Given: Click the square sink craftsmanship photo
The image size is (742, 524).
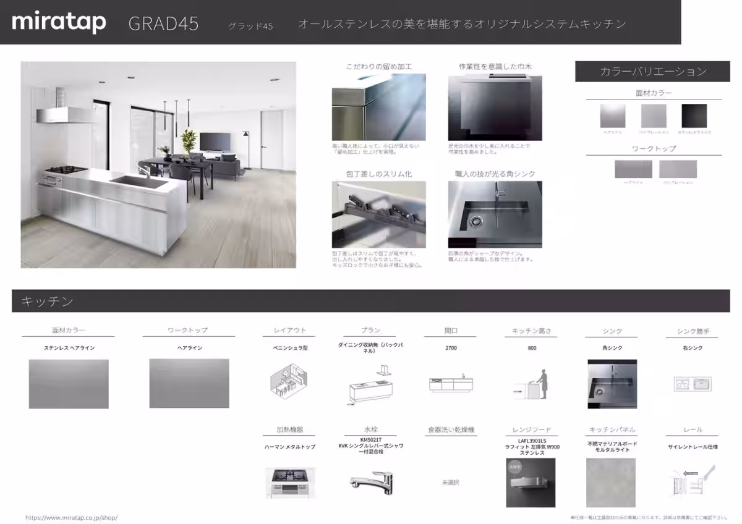Looking at the screenshot, I should [x=495, y=214].
